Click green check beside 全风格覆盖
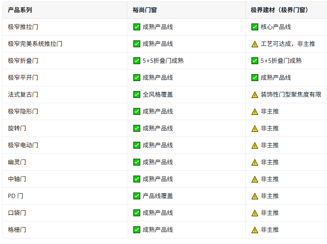Viewport: 327px width, 244px height. (x=136, y=94)
